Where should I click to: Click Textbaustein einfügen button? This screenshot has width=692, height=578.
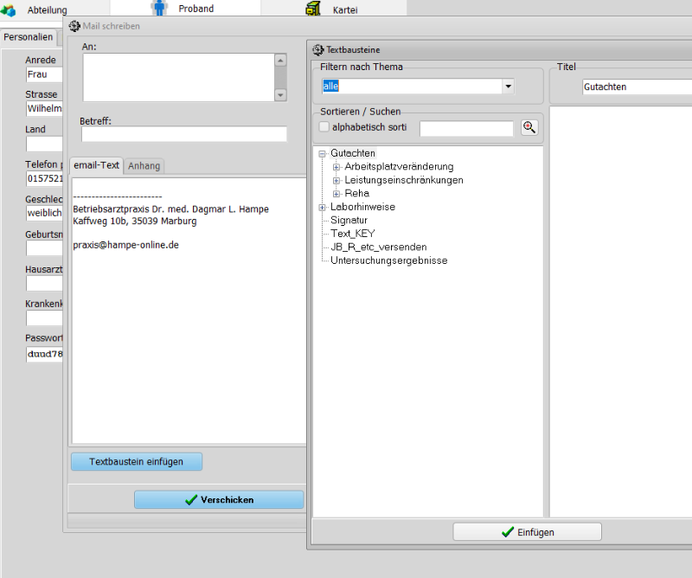click(137, 462)
